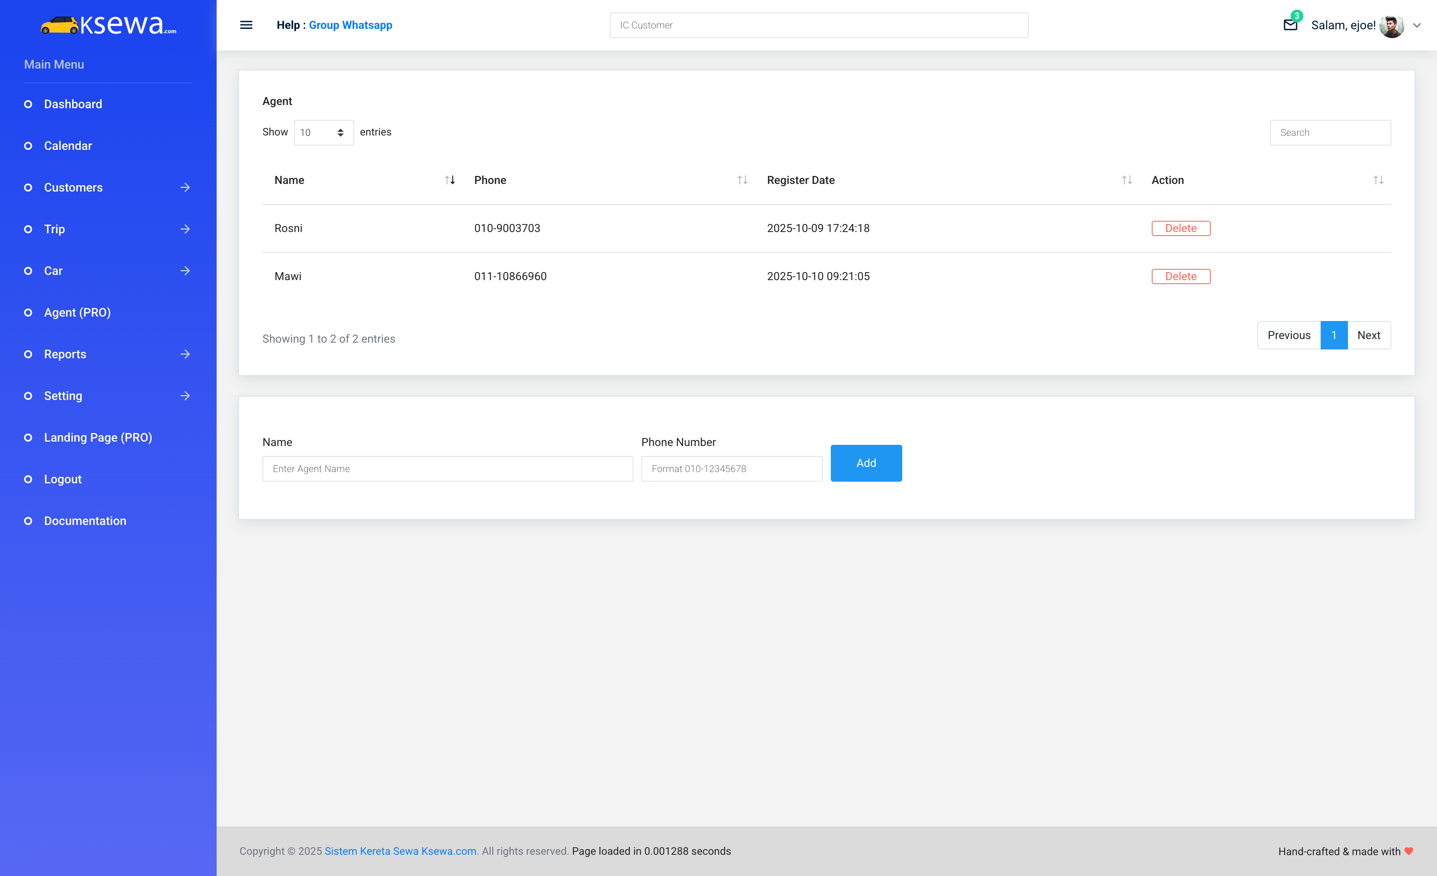Open Calendar from sidebar

[68, 145]
